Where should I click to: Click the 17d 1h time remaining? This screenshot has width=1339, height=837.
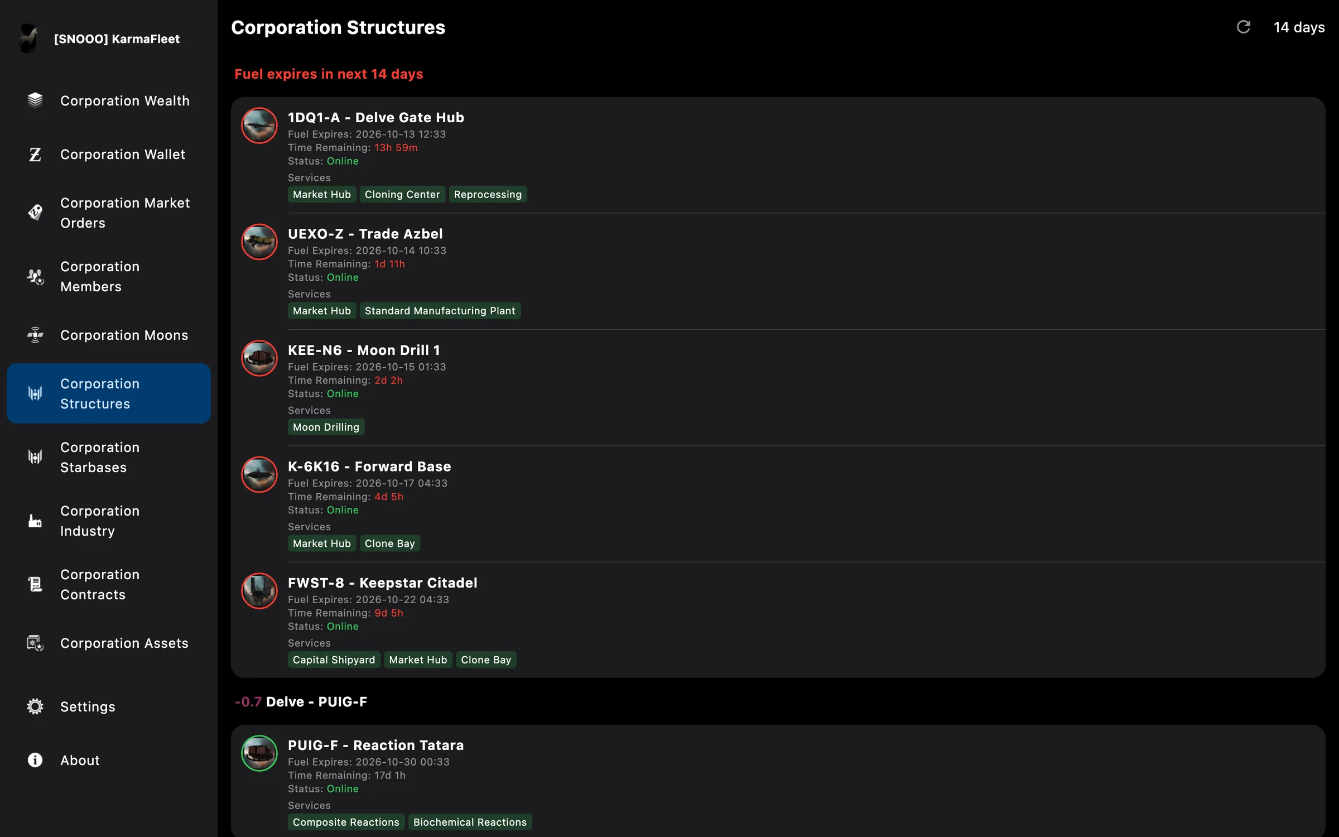tap(390, 775)
